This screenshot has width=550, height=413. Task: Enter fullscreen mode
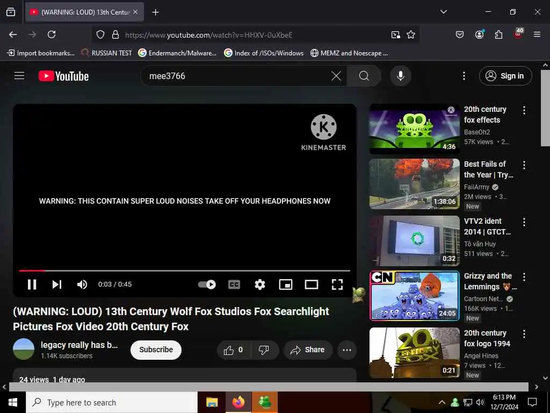pos(337,284)
